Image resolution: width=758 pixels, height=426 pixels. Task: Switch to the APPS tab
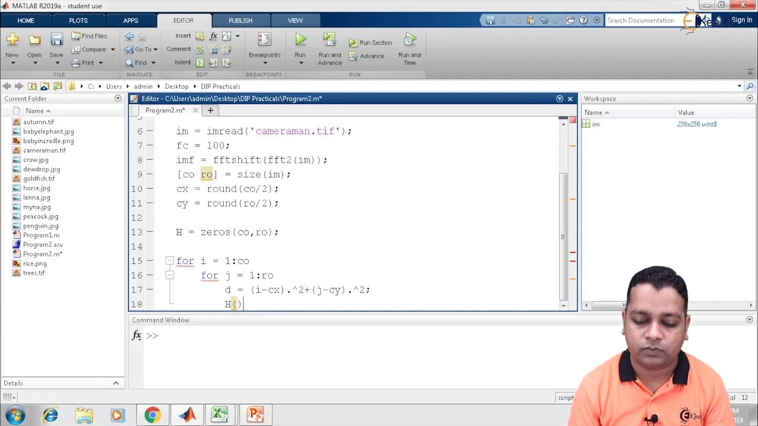(x=130, y=20)
